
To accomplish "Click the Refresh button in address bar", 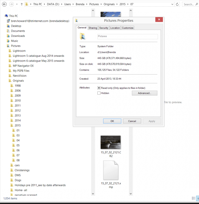I will (177, 5).
